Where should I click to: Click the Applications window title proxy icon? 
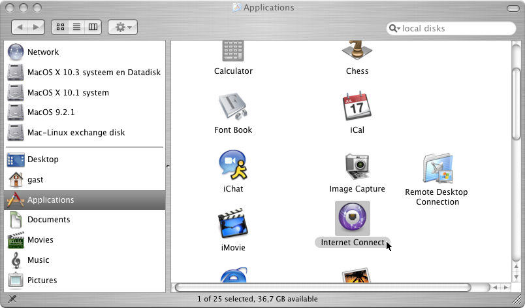pos(237,7)
